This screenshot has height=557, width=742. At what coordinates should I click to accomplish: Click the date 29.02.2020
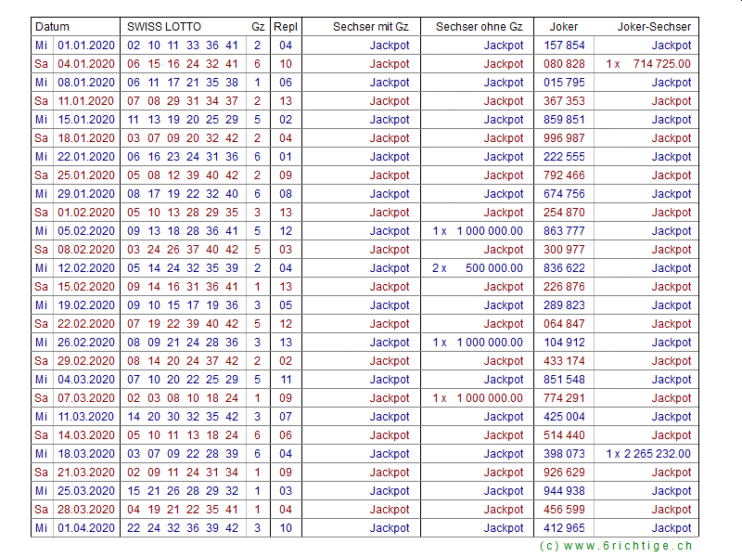[87, 361]
